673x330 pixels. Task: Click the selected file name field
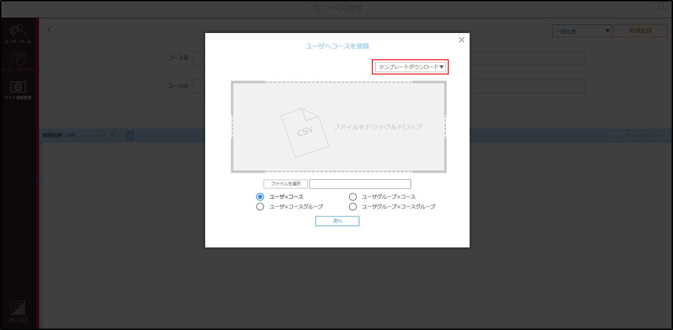(360, 184)
